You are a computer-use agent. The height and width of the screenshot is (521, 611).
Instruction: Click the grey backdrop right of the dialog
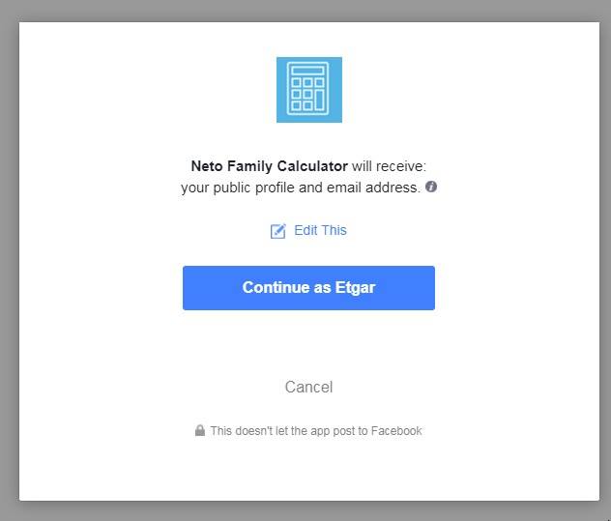point(605,261)
